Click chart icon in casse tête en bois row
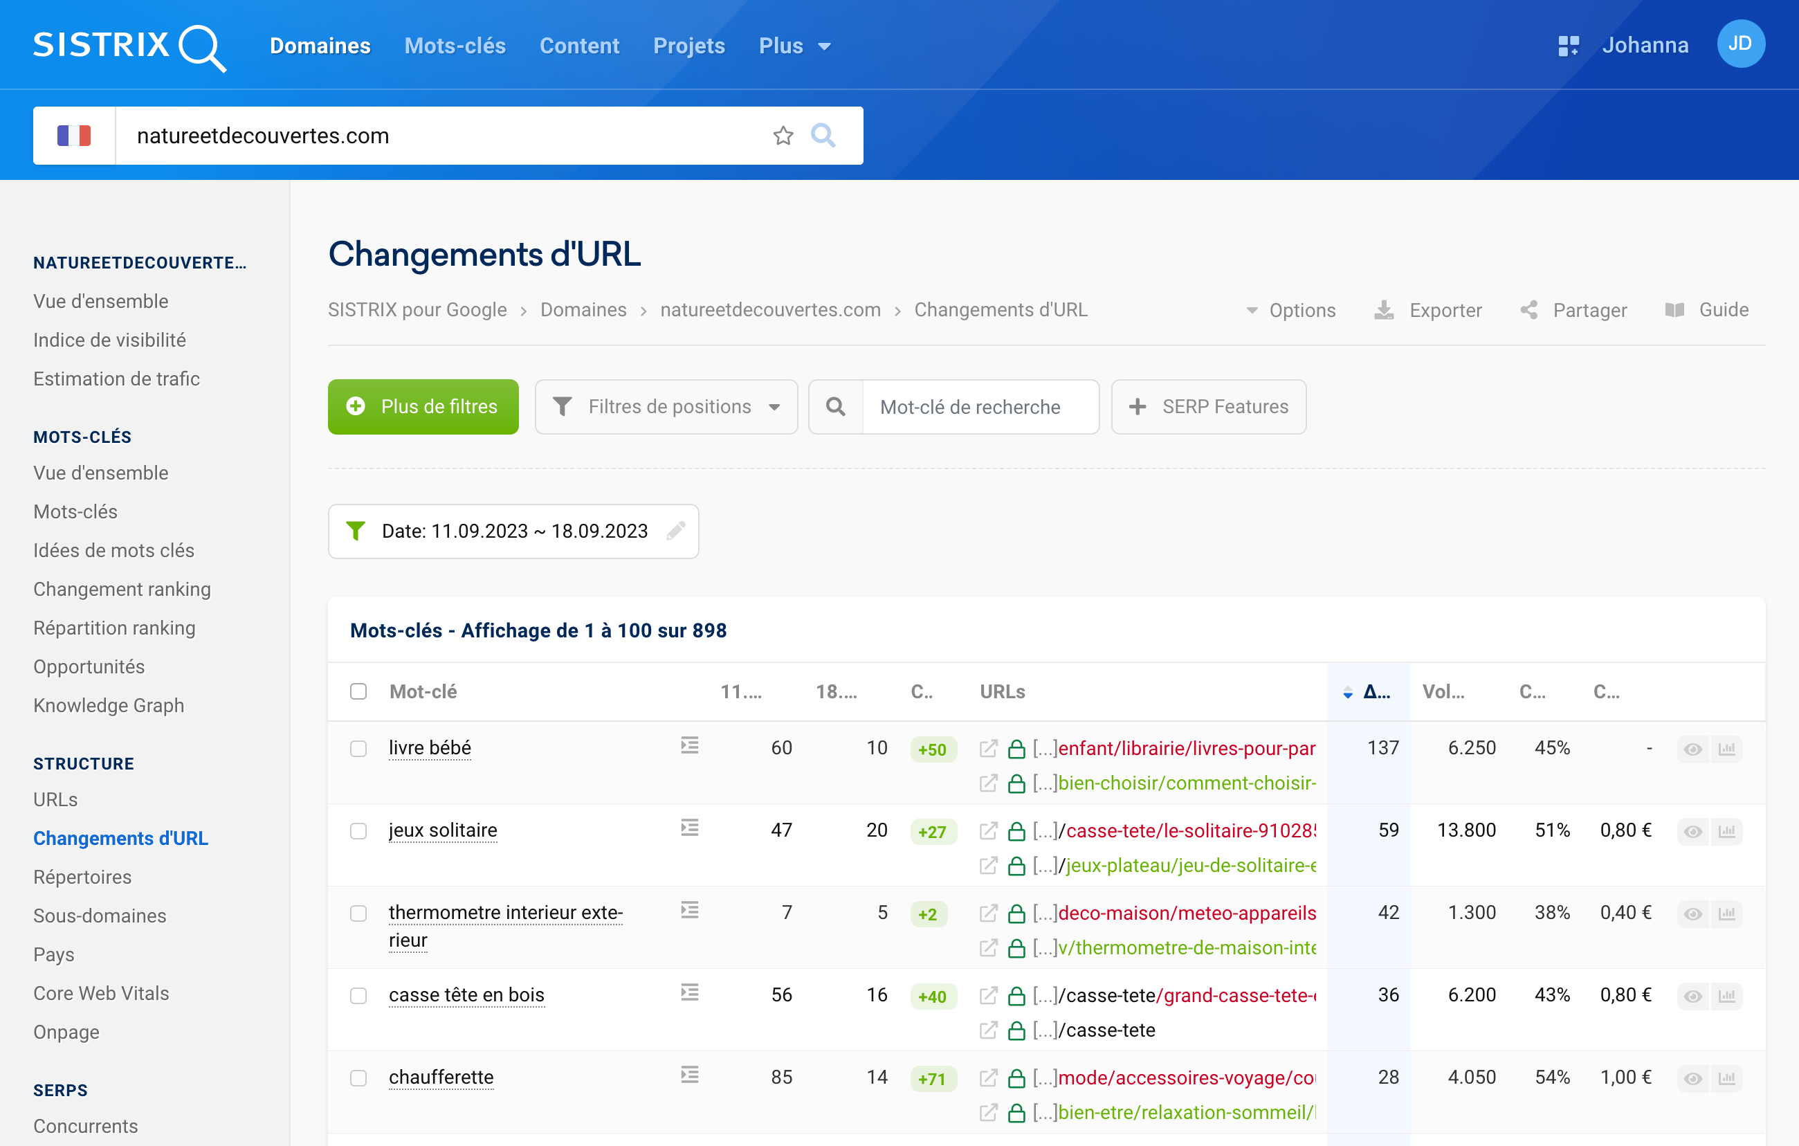 pos(1726,996)
